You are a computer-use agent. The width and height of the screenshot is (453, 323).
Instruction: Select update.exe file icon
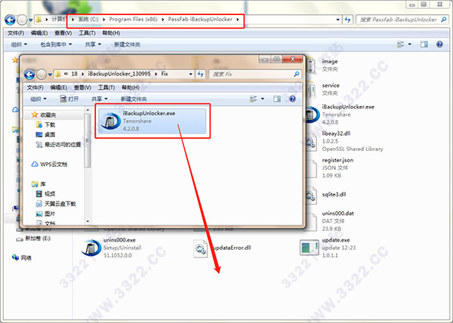[x=309, y=248]
